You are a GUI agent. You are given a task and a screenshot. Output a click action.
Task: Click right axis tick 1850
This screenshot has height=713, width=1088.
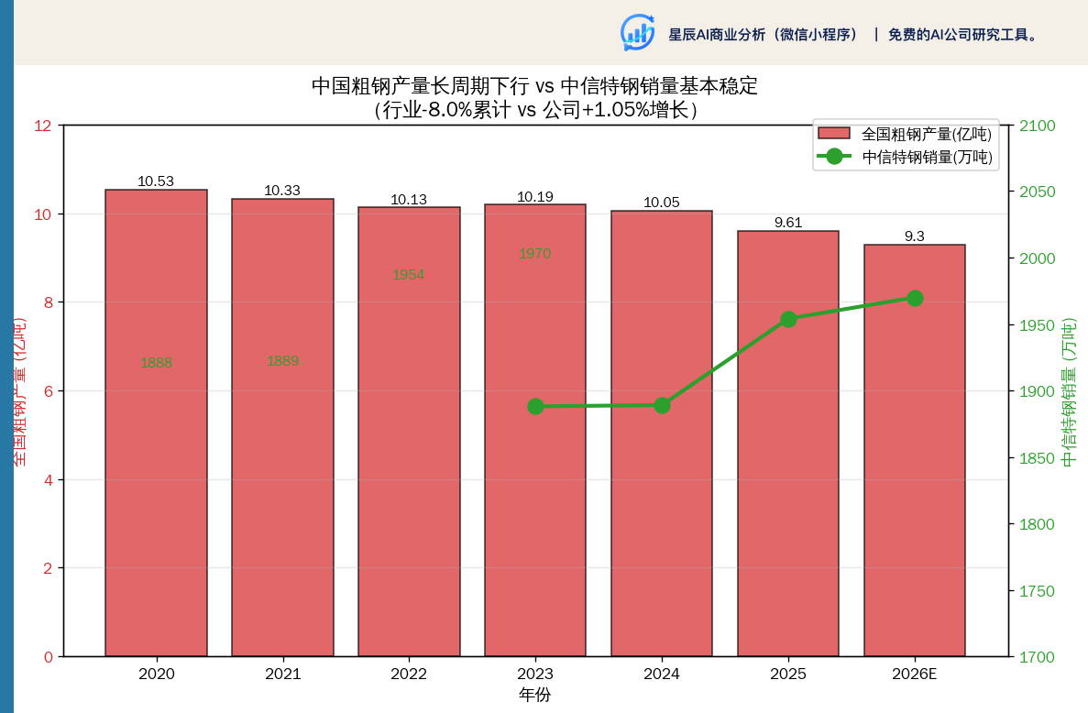pos(1037,458)
